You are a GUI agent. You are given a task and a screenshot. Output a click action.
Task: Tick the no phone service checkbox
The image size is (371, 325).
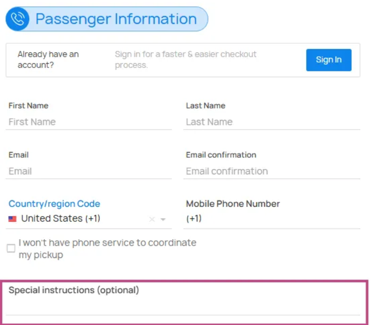pyautogui.click(x=11, y=248)
